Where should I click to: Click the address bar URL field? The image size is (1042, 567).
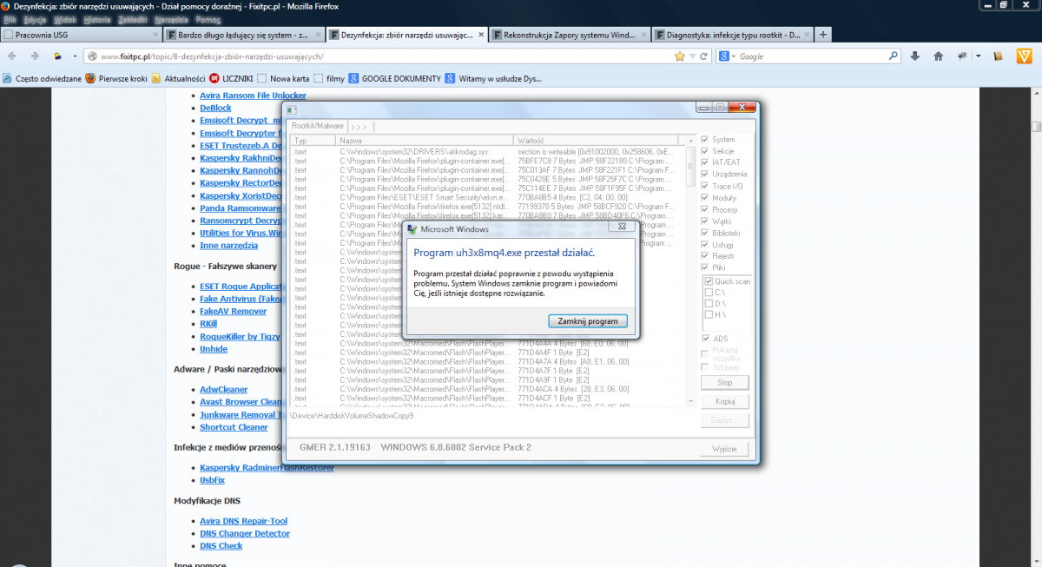click(382, 56)
